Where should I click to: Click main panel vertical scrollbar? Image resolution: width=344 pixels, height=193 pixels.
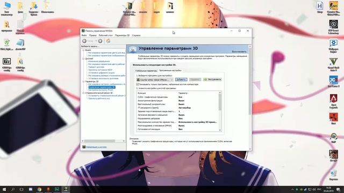click(250, 81)
